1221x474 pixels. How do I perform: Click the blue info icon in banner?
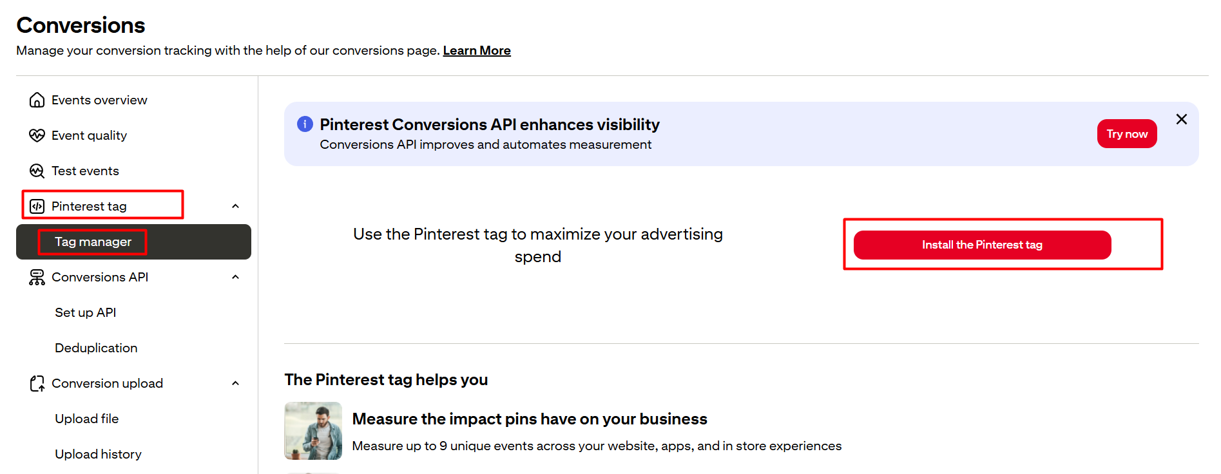tap(305, 124)
